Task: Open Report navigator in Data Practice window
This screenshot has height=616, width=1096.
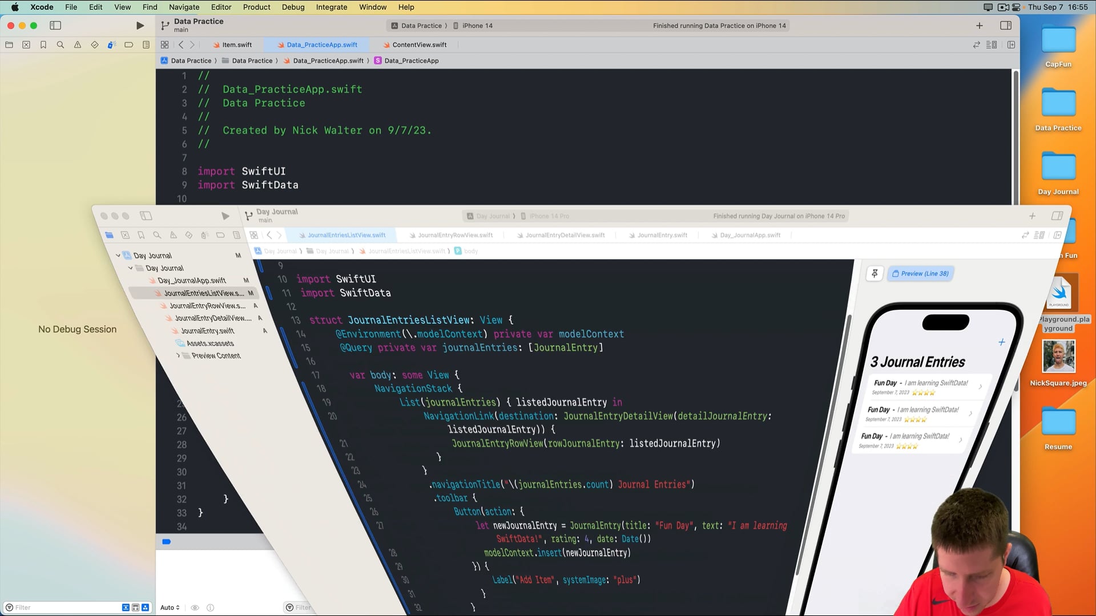Action: pos(146,45)
